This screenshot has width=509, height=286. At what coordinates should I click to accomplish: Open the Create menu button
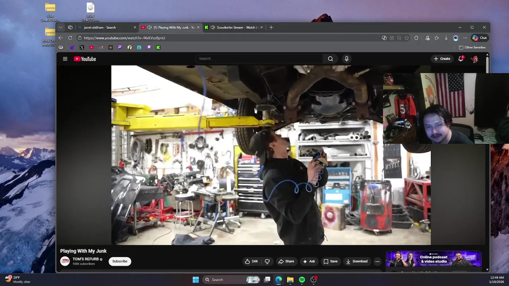(442, 58)
